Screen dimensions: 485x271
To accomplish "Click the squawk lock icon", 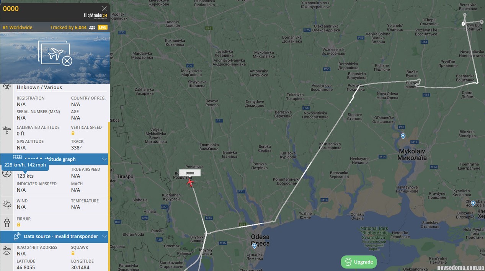I will (73, 253).
